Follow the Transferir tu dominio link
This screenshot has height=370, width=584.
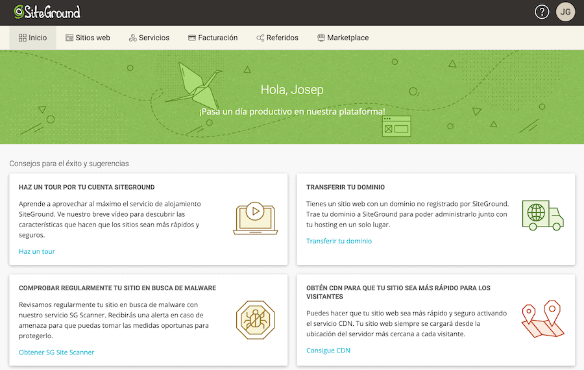coord(339,241)
